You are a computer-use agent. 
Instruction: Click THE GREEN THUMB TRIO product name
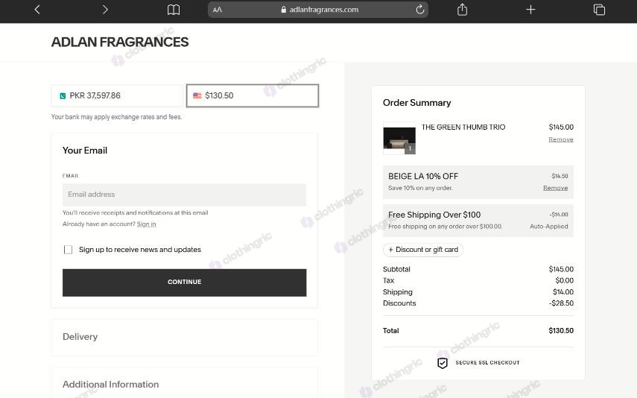(x=463, y=127)
